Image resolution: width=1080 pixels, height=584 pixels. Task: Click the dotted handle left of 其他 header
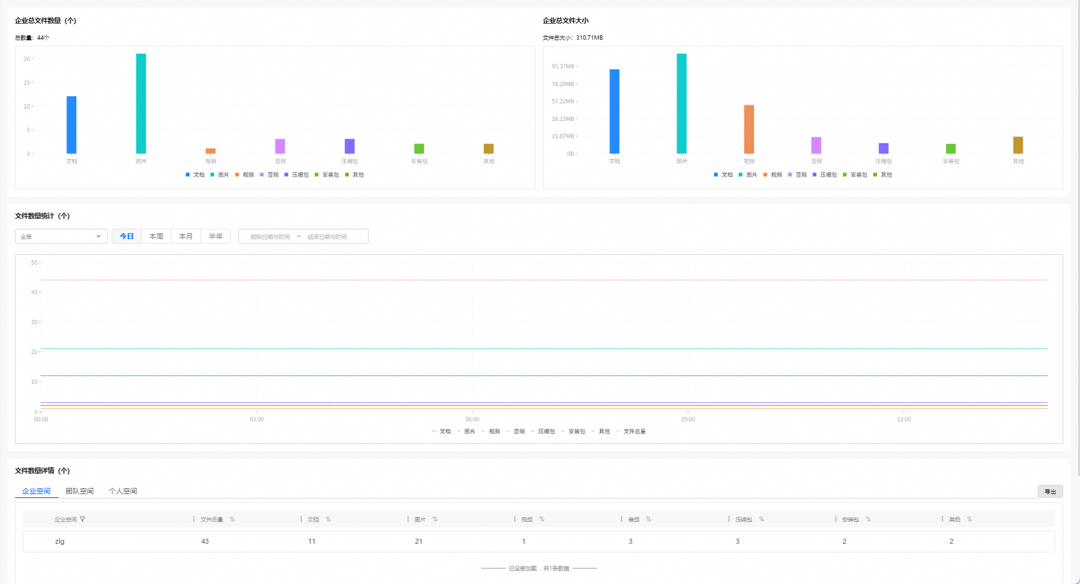point(942,520)
